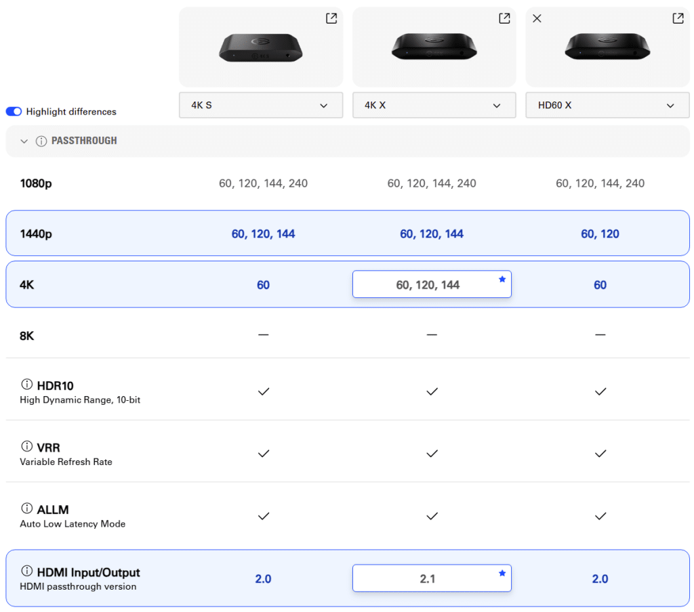Screen dimensions: 694x612
Task: Click the blue star in HDMI 2.1 cell
Action: tap(502, 573)
